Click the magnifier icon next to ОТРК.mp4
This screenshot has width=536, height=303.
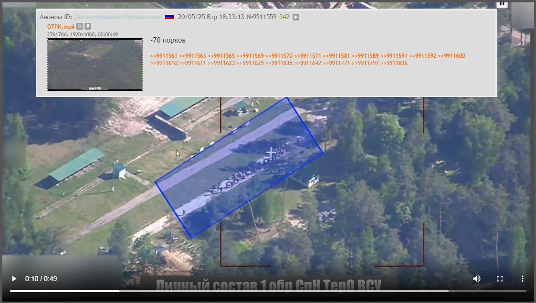[x=80, y=26]
